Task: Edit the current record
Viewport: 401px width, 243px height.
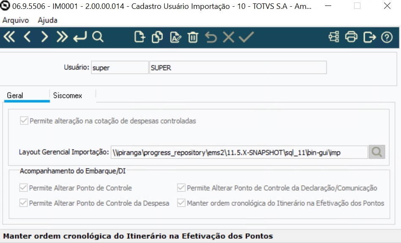Action: pyautogui.click(x=175, y=37)
